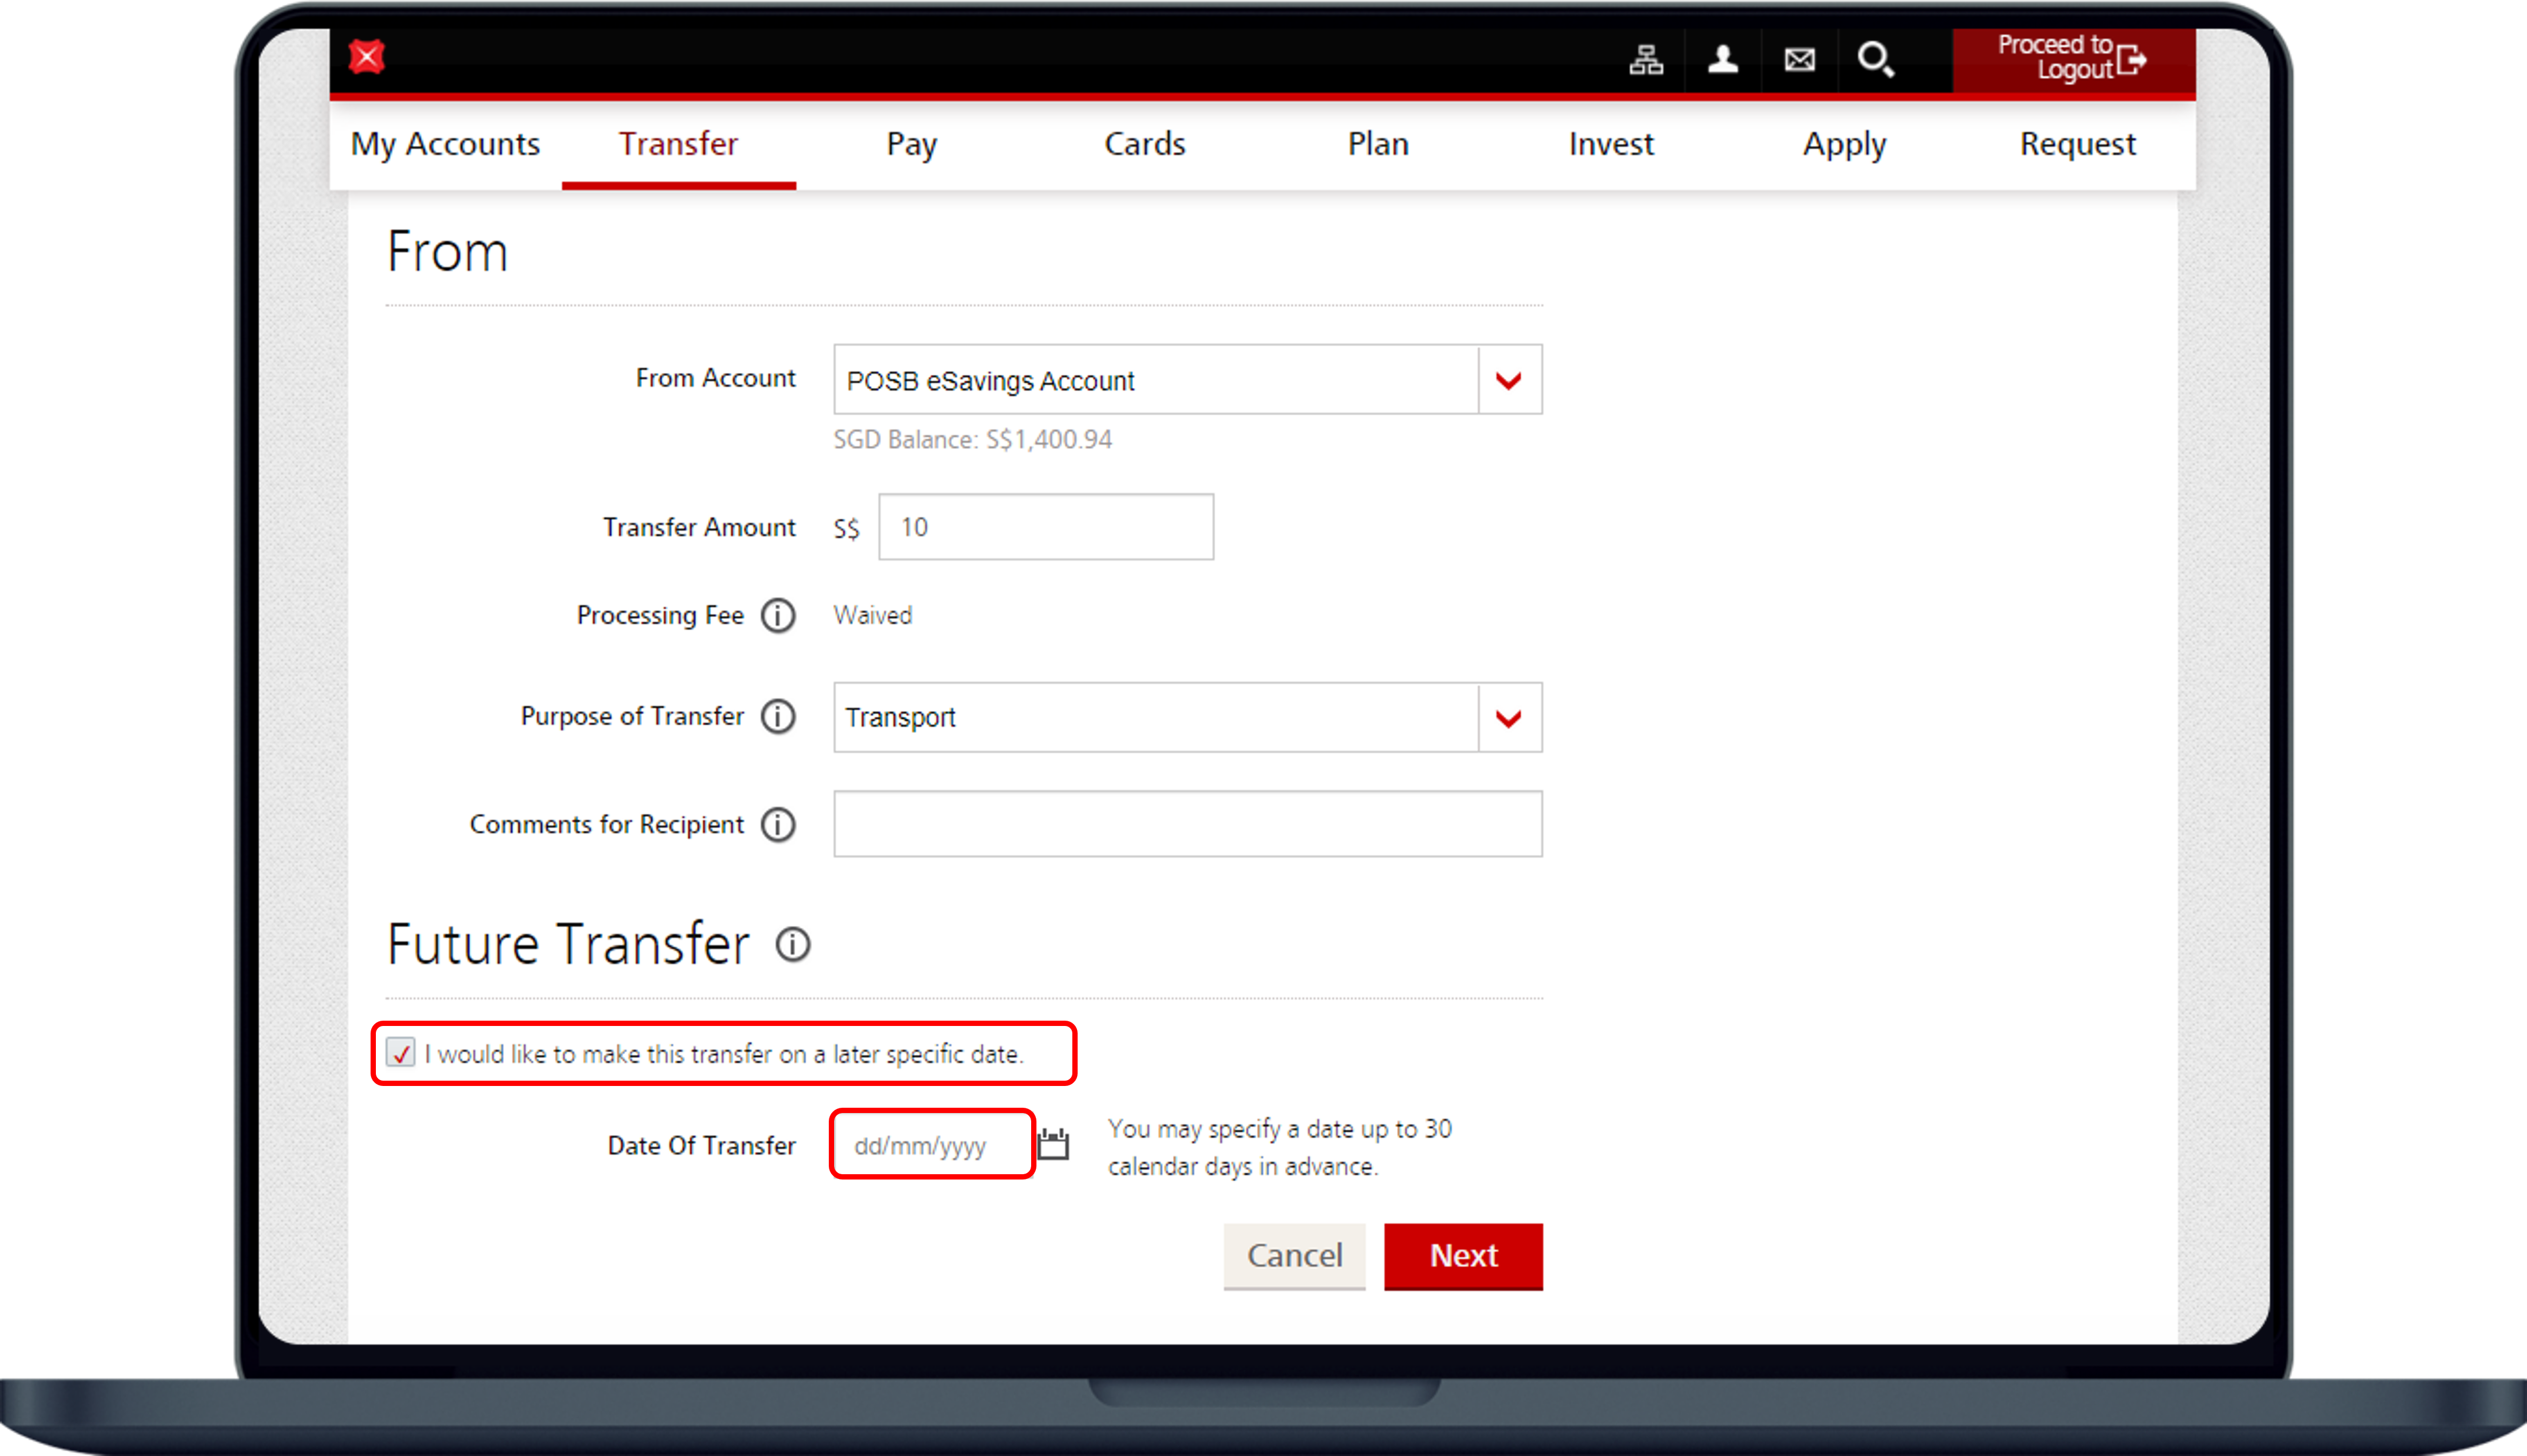This screenshot has width=2527, height=1456.
Task: Click the Future Transfer info icon
Action: 793,944
